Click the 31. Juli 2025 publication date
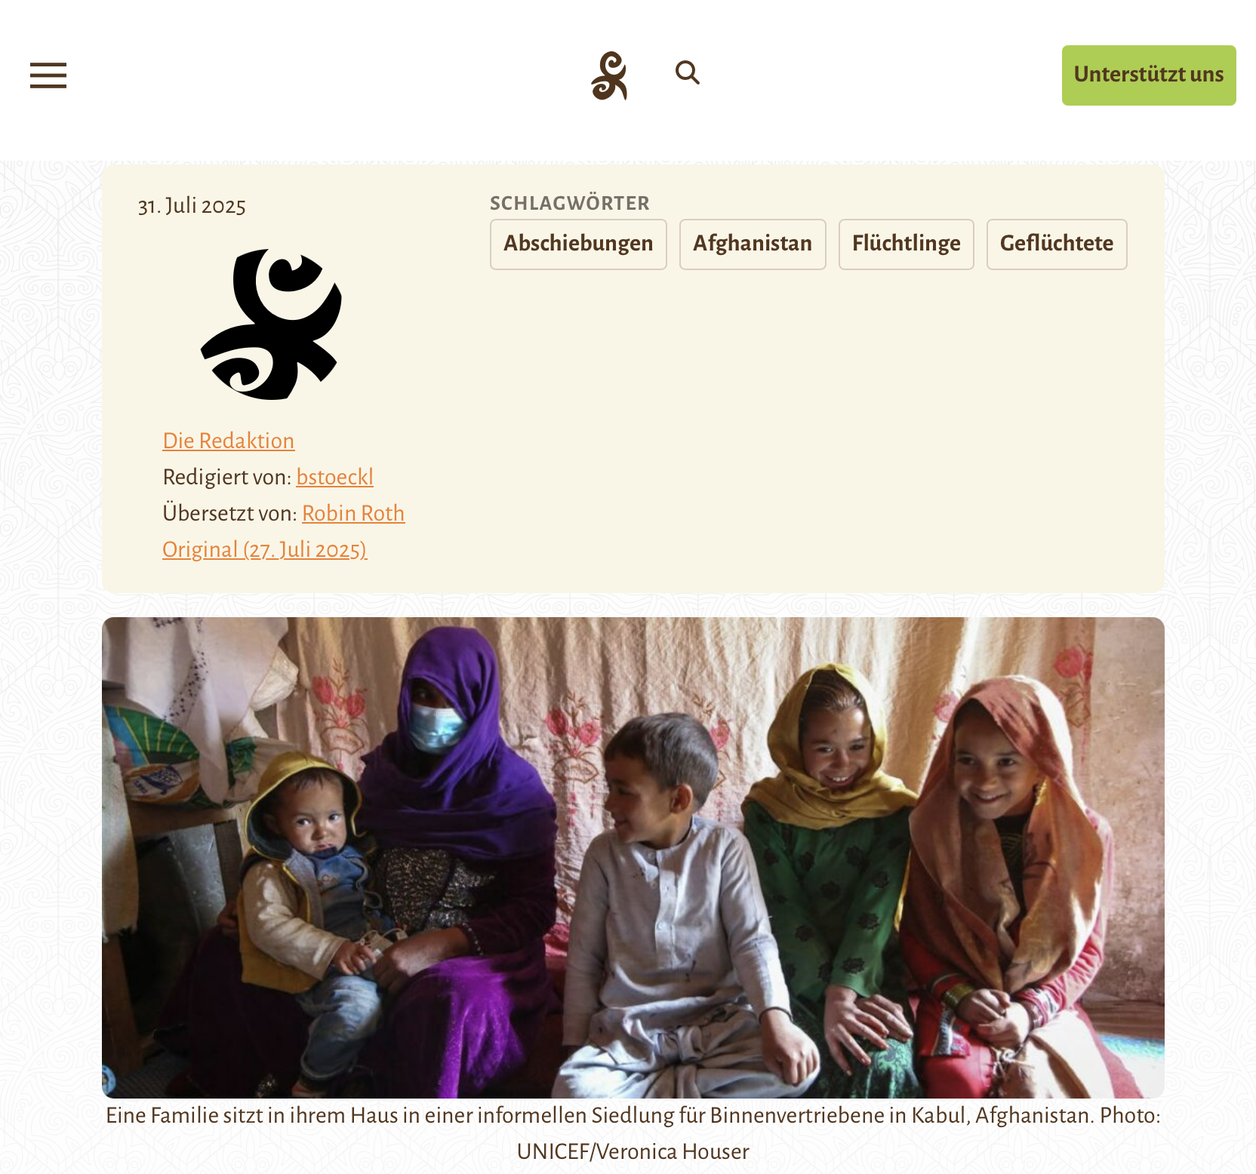The height and width of the screenshot is (1174, 1256). [x=192, y=206]
